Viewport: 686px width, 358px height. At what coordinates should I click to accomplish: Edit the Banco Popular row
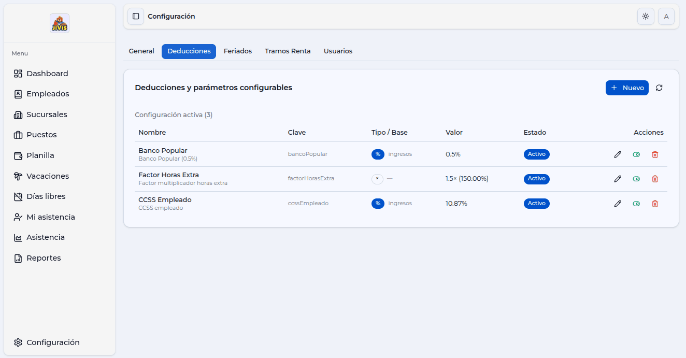coord(618,154)
